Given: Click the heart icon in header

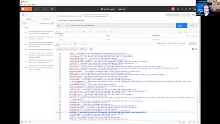Looking at the screenshot, I should click(x=190, y=9).
